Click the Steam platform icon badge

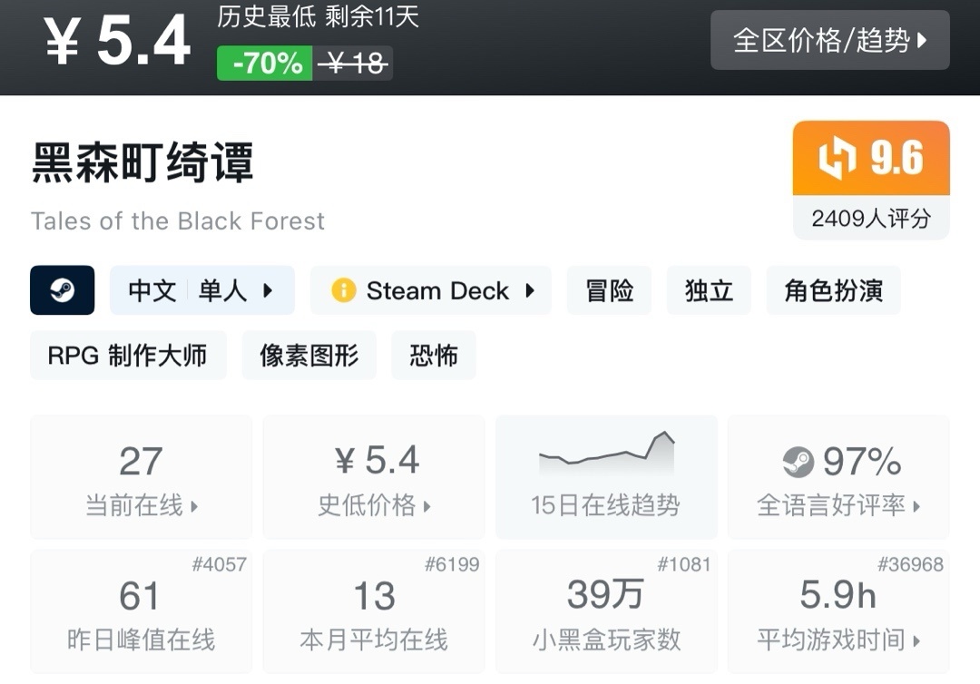(x=62, y=290)
